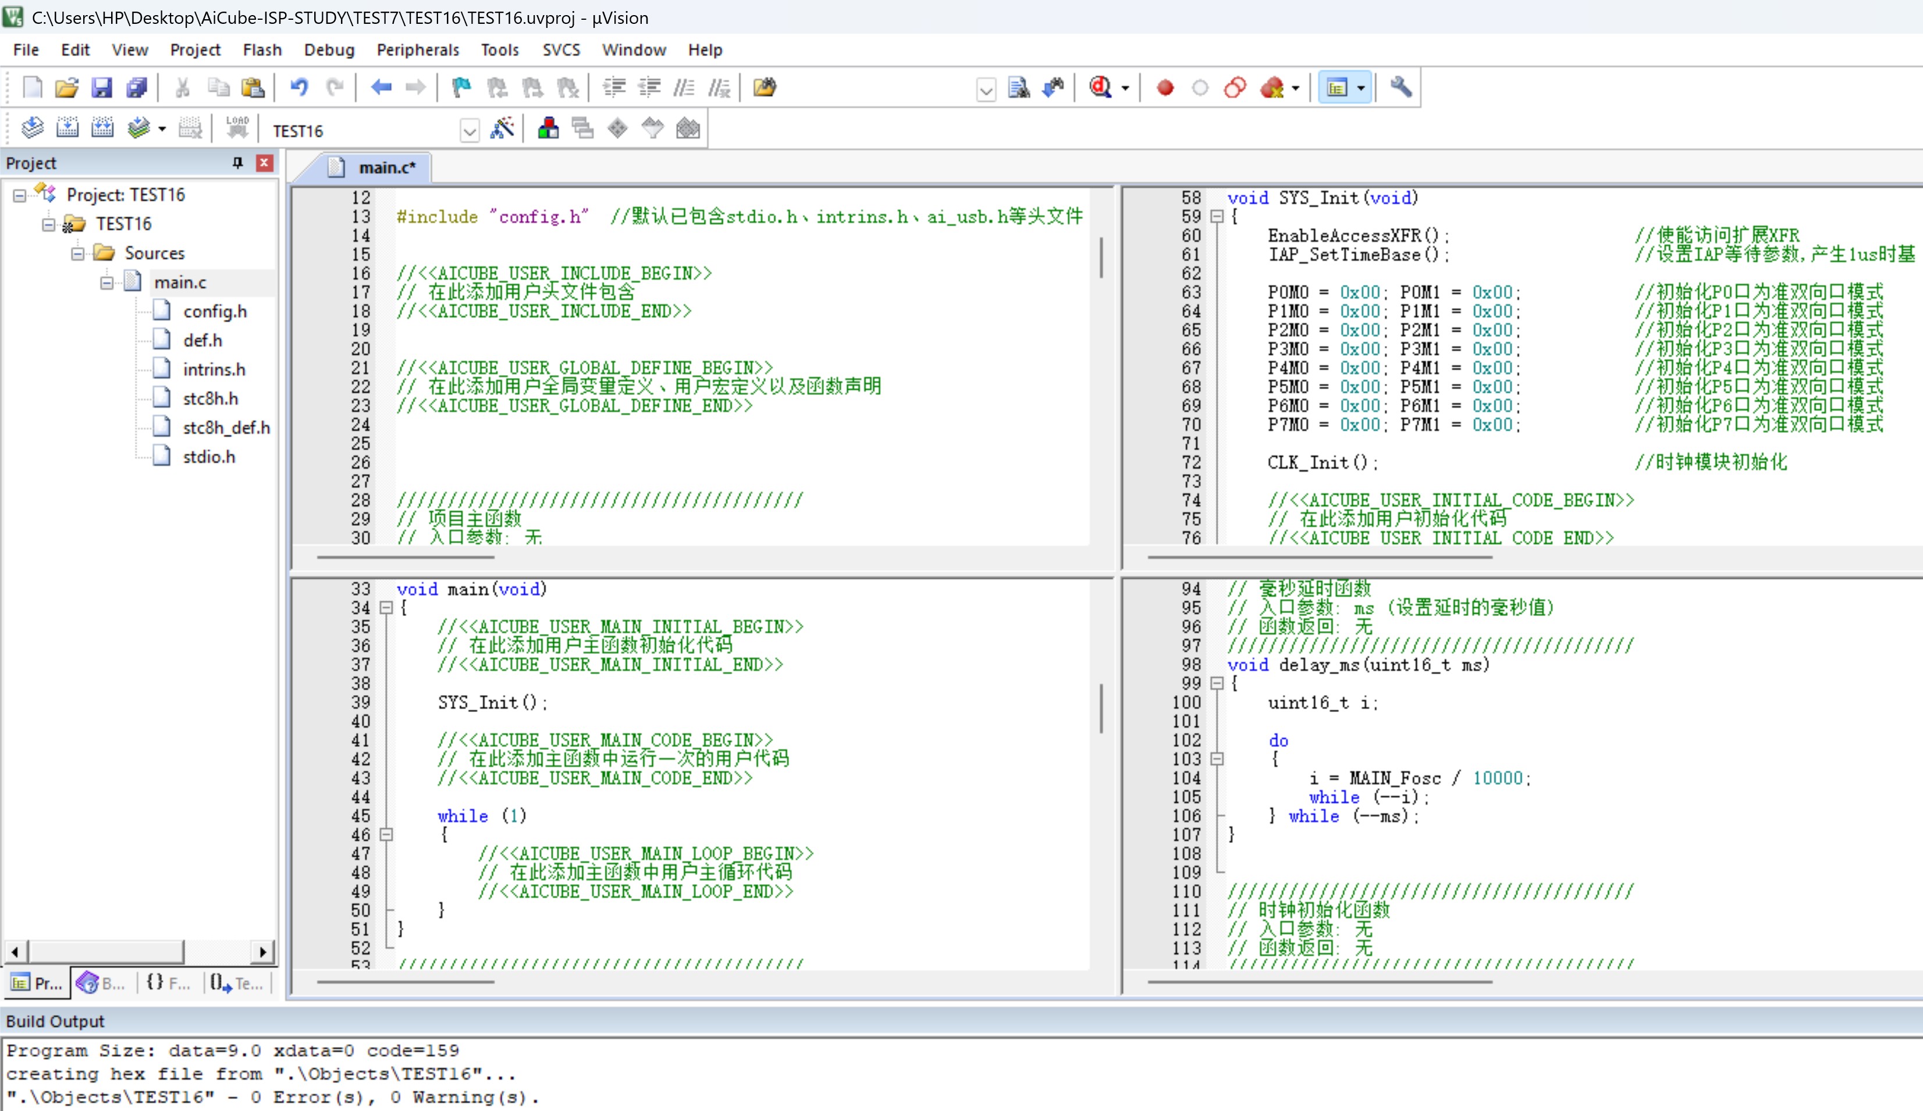Open the batch build dropdown arrow
Image resolution: width=1923 pixels, height=1111 pixels.
tap(162, 129)
